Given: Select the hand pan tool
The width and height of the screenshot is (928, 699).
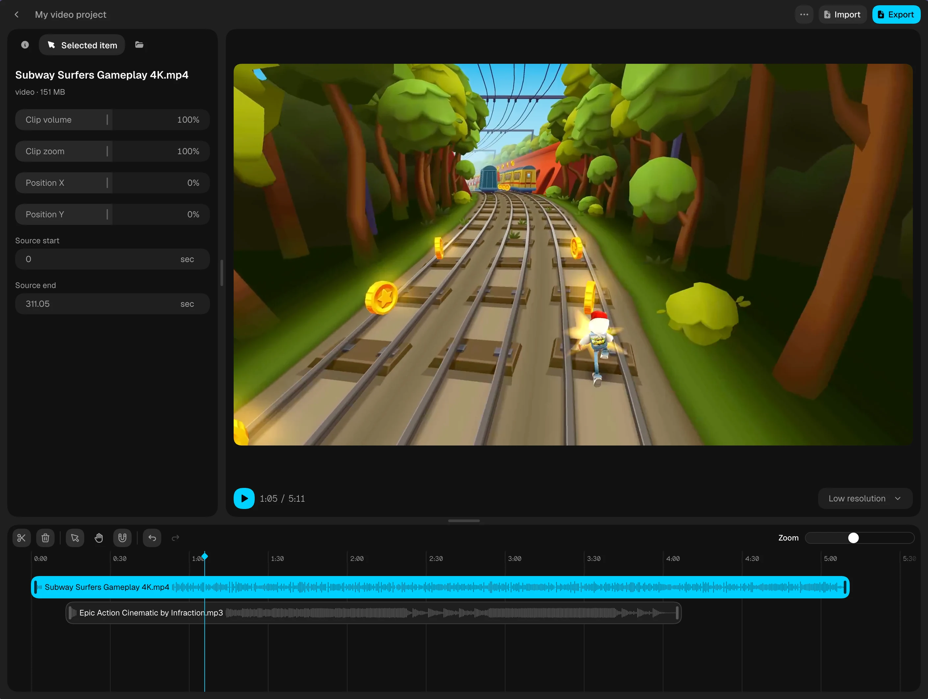Looking at the screenshot, I should (x=99, y=538).
